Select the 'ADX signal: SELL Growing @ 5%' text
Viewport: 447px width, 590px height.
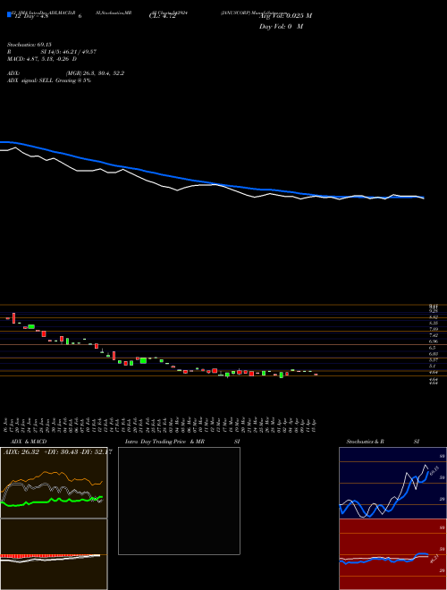click(49, 80)
